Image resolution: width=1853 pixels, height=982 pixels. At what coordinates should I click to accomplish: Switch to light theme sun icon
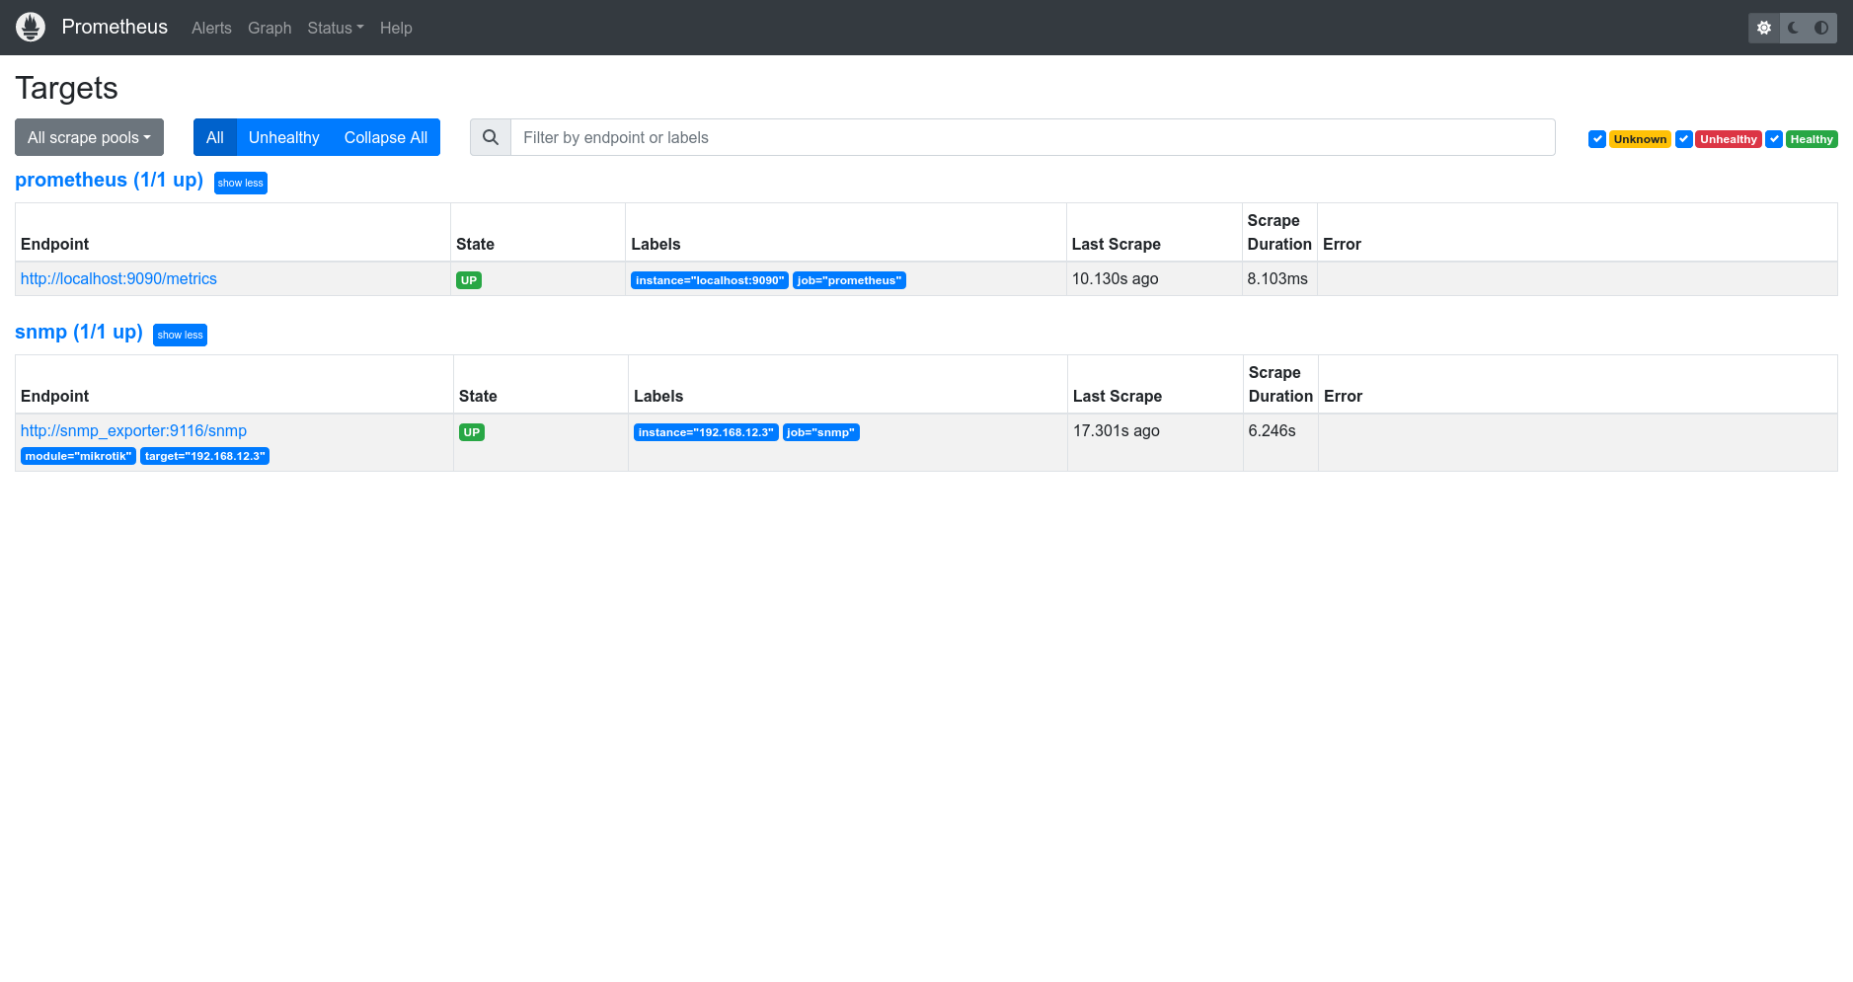click(1764, 28)
